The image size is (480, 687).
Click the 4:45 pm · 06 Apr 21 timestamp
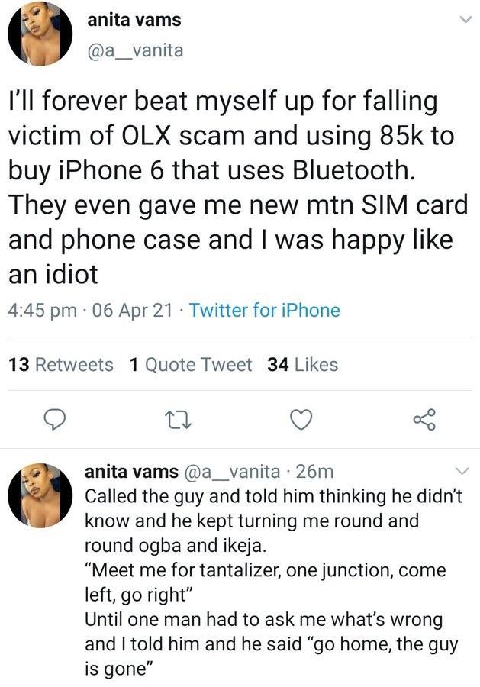point(89,311)
